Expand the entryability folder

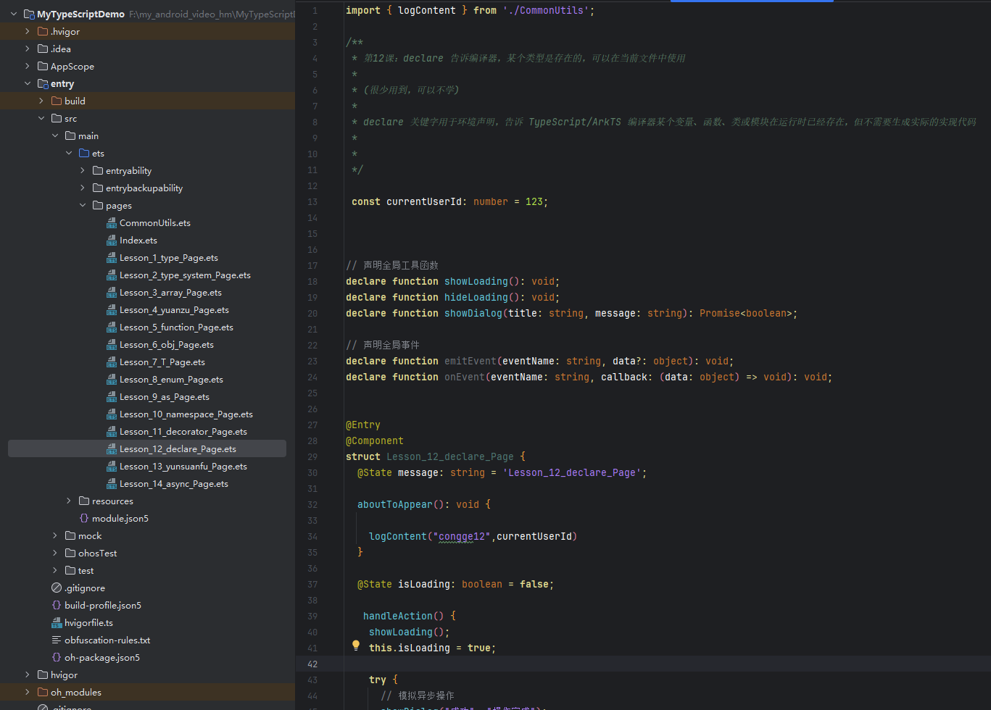(x=83, y=171)
